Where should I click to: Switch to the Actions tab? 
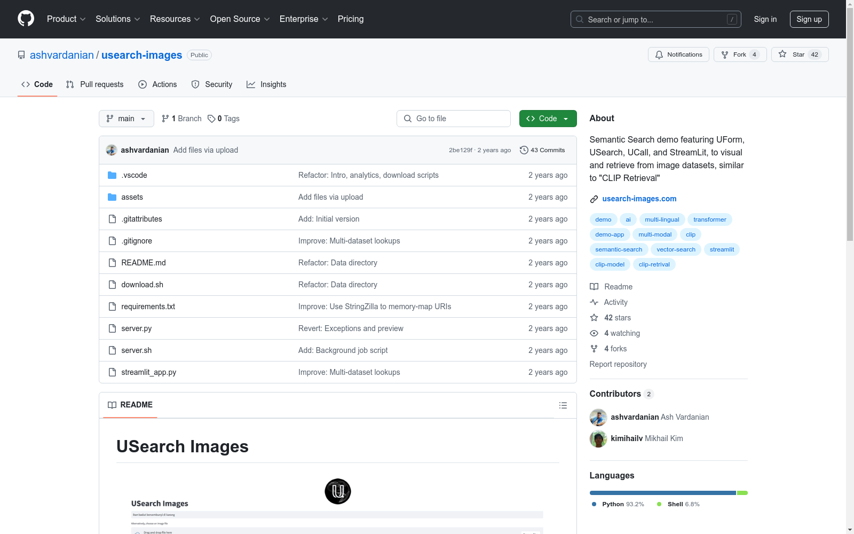pos(157,84)
